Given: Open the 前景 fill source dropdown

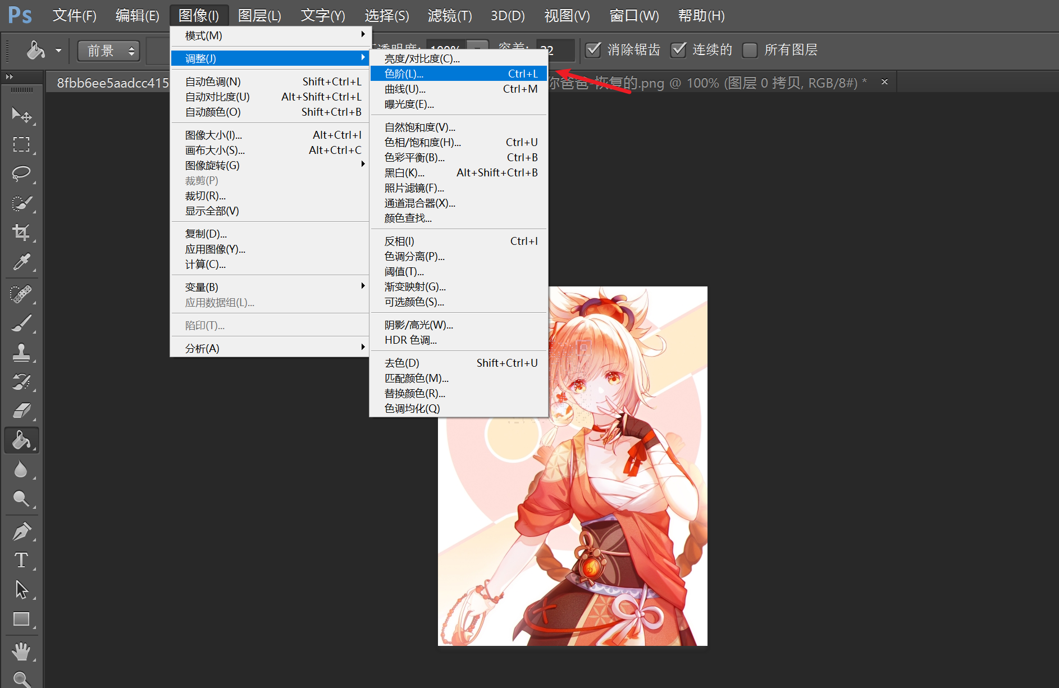Looking at the screenshot, I should coord(108,51).
